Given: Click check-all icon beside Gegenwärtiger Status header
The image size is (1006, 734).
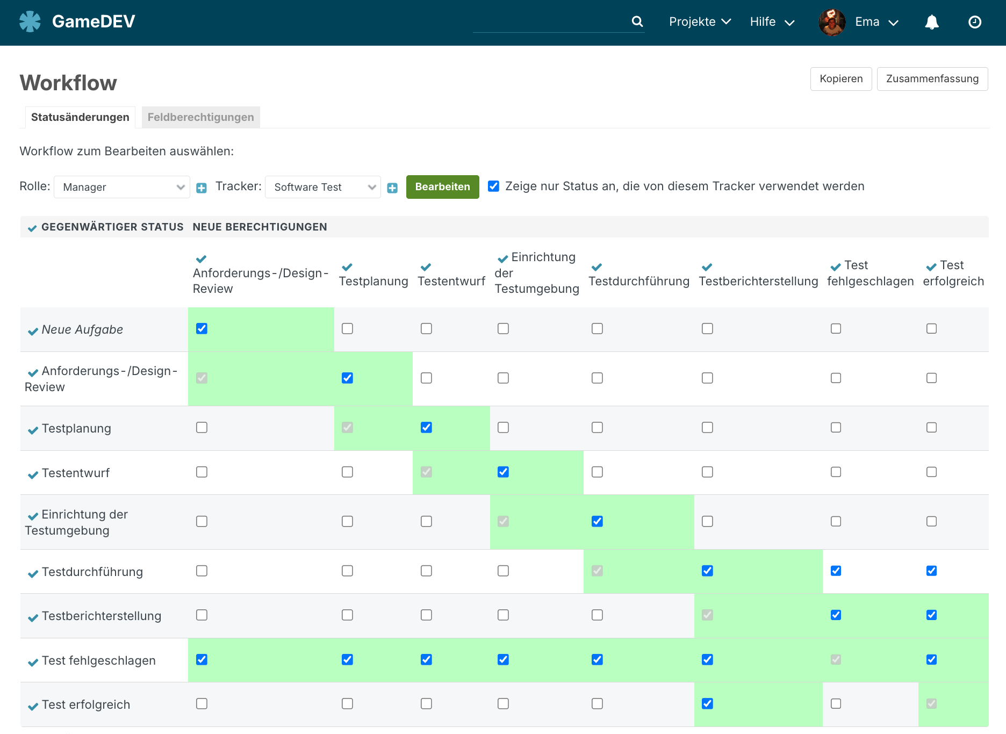Looking at the screenshot, I should click(x=32, y=228).
